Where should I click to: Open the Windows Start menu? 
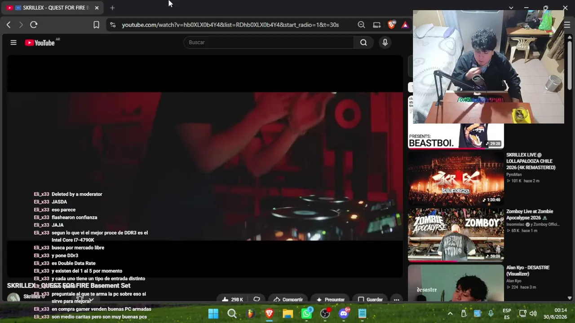[x=213, y=314]
